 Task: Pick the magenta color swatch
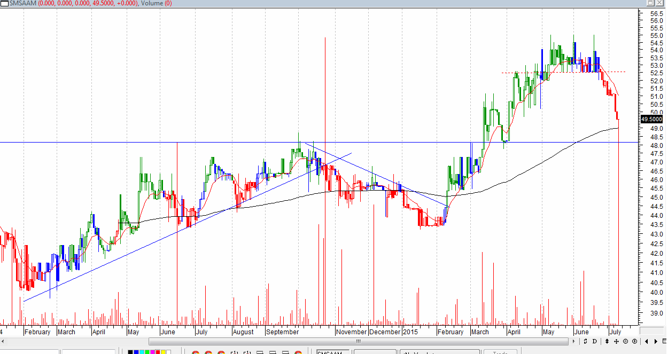point(152,352)
